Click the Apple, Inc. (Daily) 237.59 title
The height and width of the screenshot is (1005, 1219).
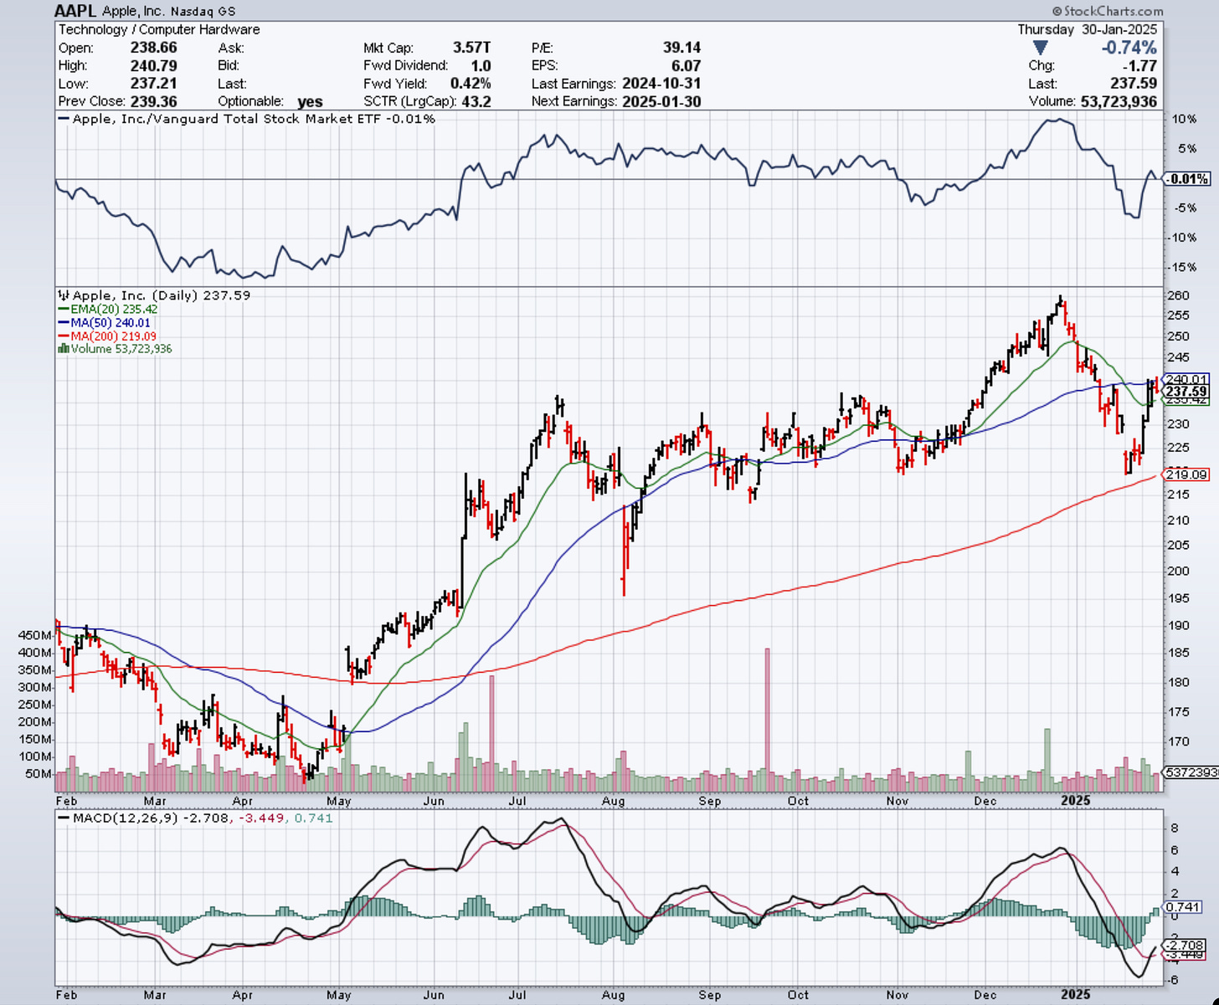(x=162, y=295)
